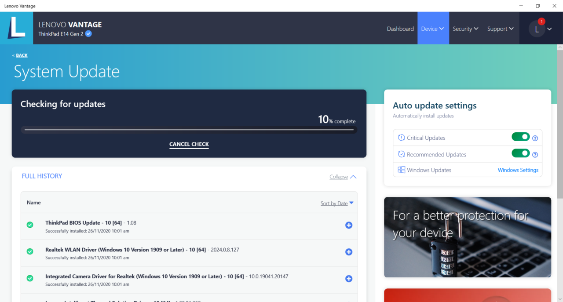The height and width of the screenshot is (302, 563).
Task: Disable Critical Updates auto-install toggle
Action: coord(520,137)
